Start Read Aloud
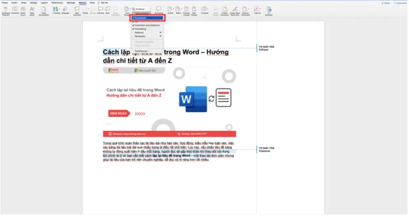The height and width of the screenshot is (216, 409). pyautogui.click(x=32, y=11)
